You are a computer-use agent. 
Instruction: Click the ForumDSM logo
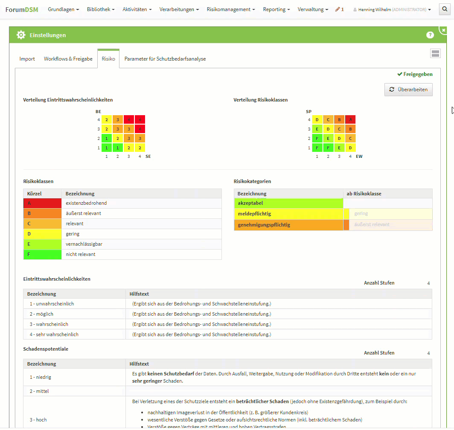[22, 9]
